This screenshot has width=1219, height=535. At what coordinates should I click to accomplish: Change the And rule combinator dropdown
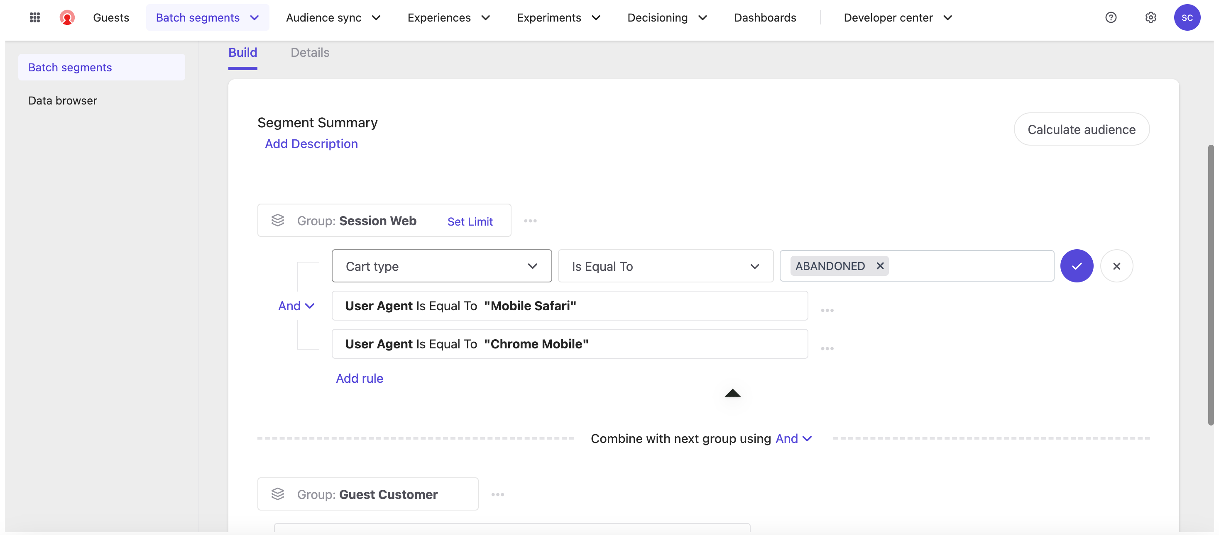click(x=296, y=306)
